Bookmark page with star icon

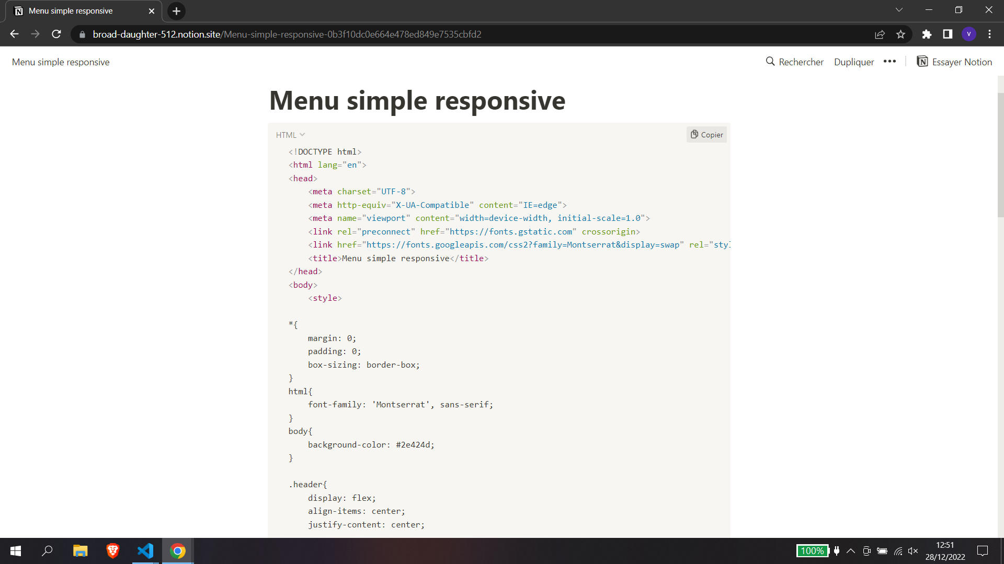pyautogui.click(x=900, y=34)
